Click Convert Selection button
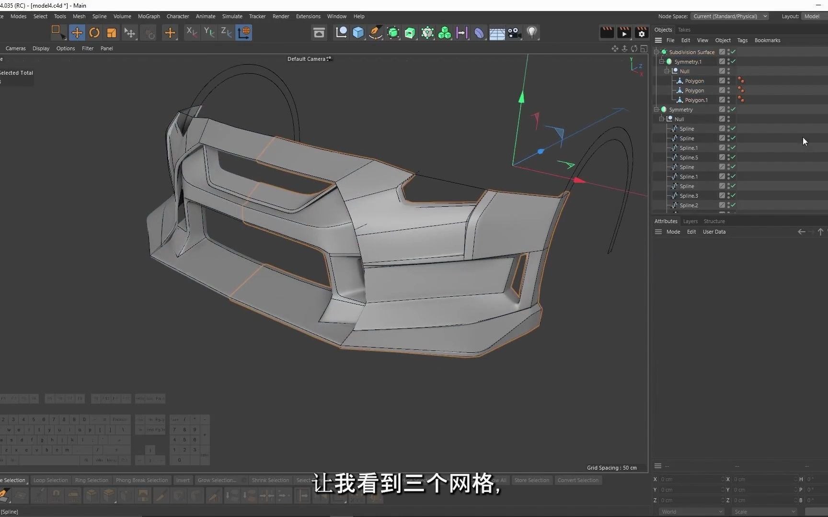 point(578,480)
